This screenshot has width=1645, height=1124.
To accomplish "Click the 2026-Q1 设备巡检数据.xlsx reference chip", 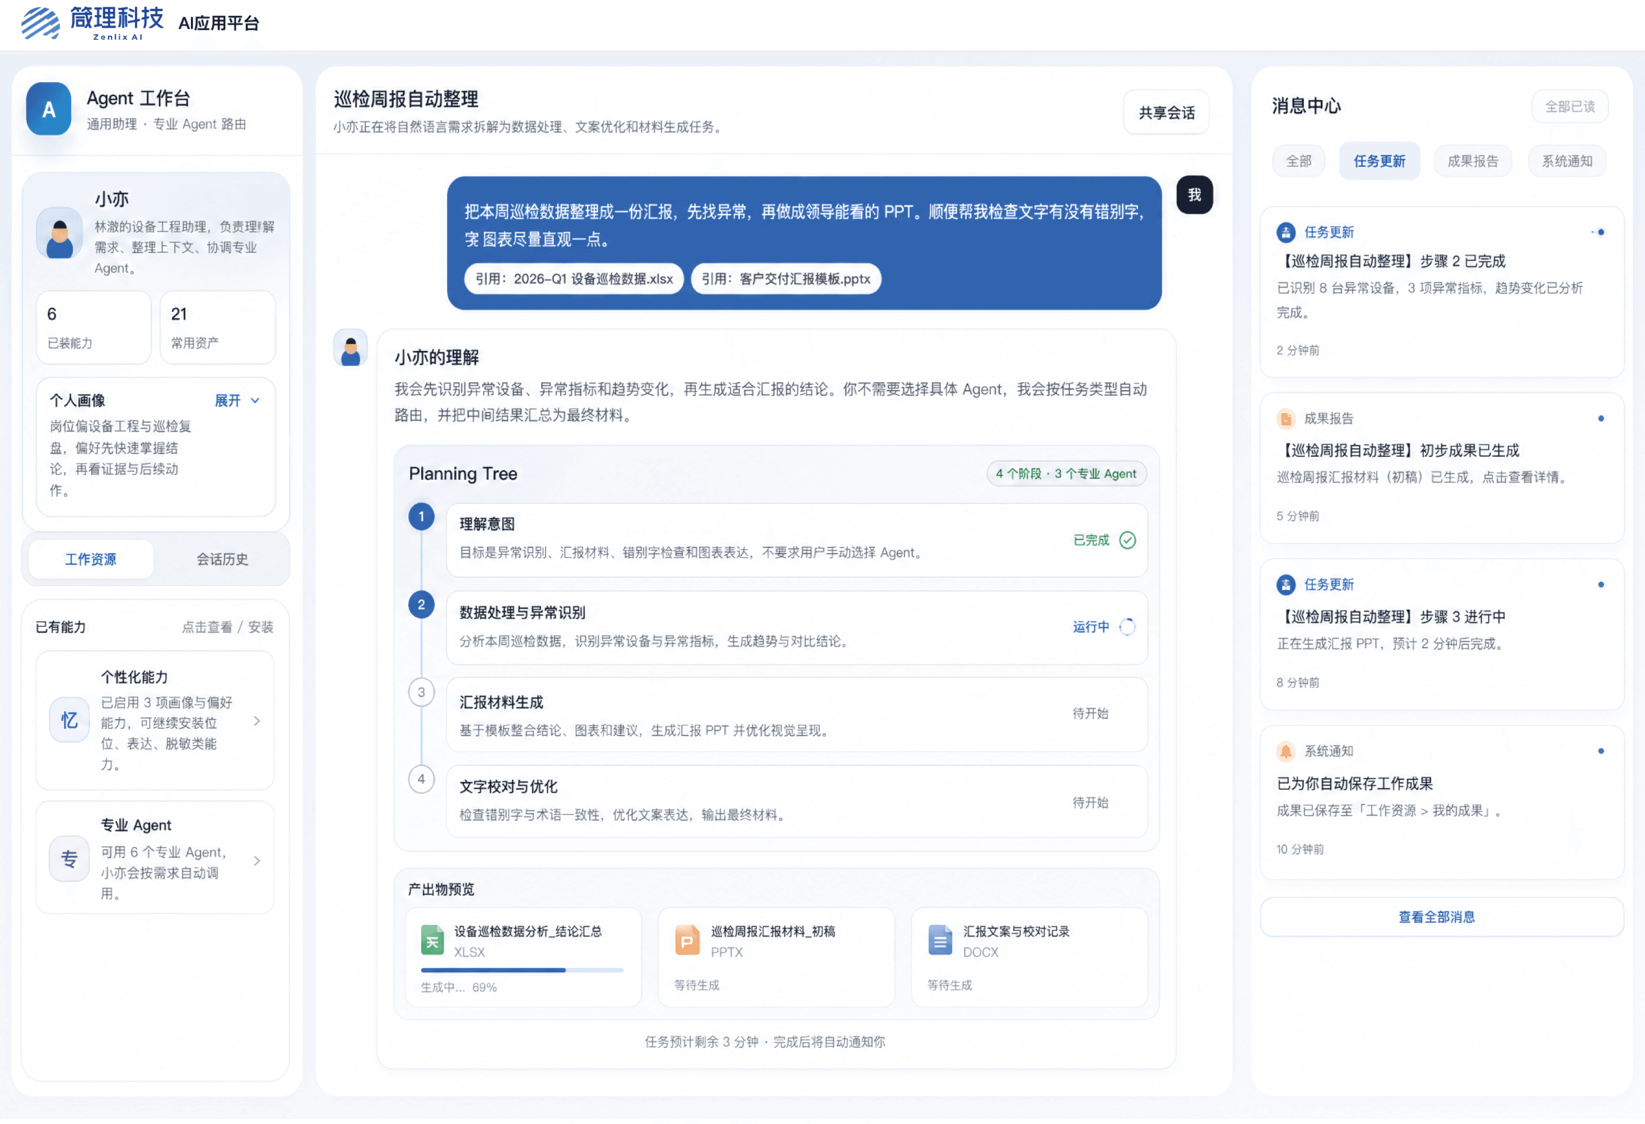I will [574, 279].
